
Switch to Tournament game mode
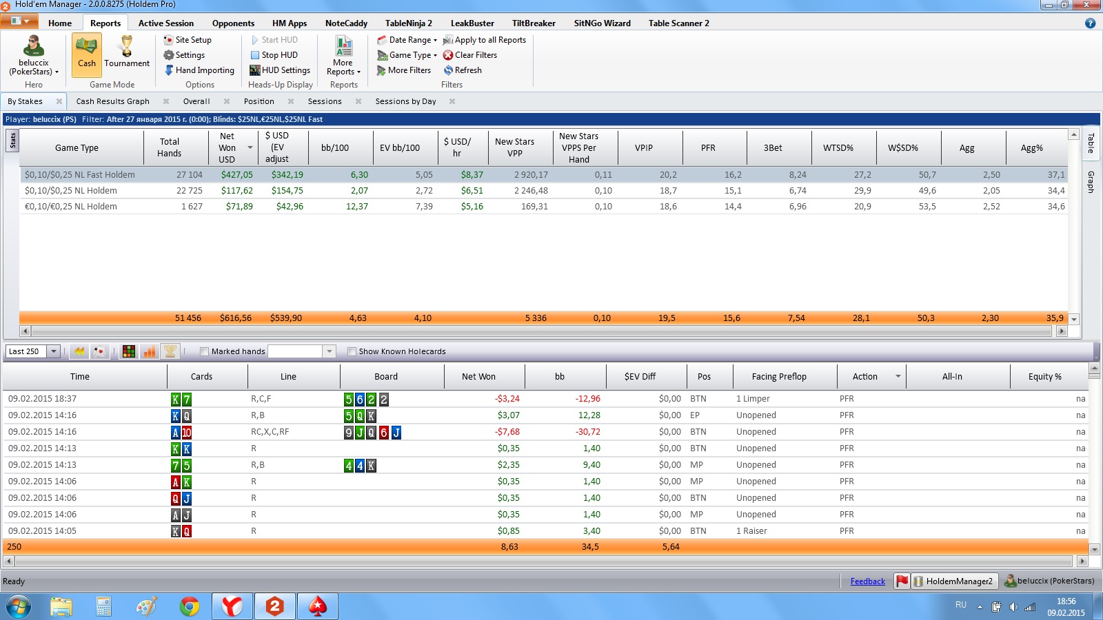click(x=127, y=53)
